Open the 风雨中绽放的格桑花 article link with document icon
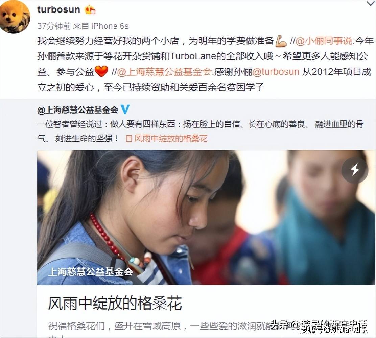Viewport: 376px width, 338px height. point(166,138)
